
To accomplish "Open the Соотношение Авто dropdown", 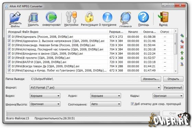I will click(106, 104).
